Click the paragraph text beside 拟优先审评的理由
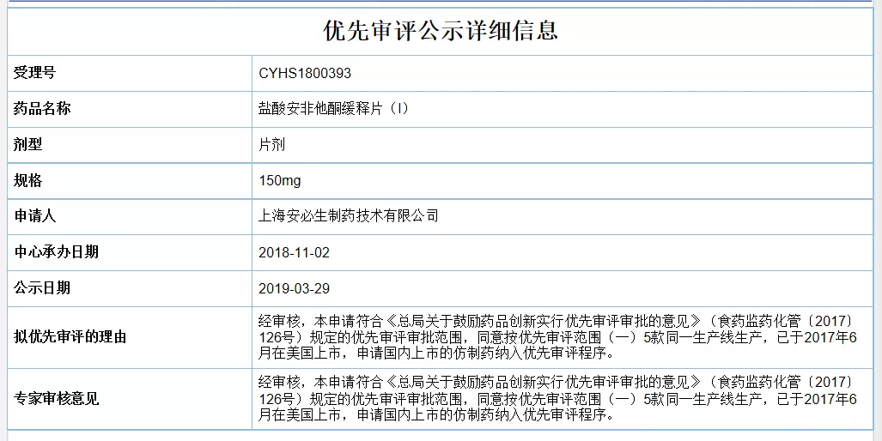882x441 pixels. pos(558,336)
